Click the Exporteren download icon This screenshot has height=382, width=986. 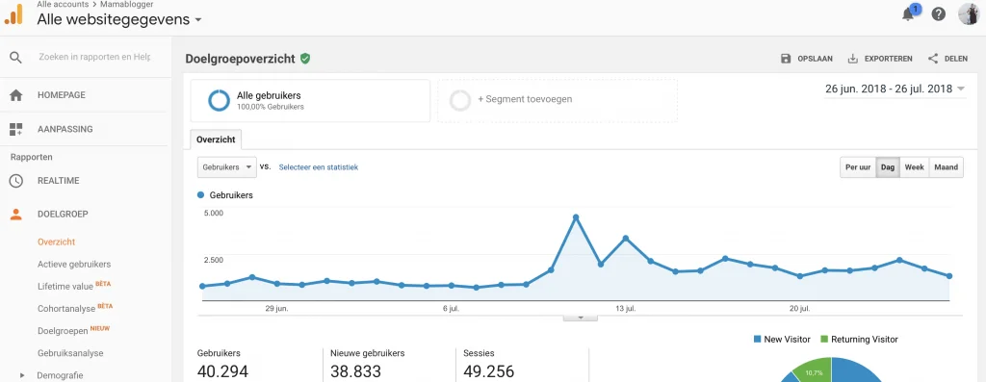coord(853,59)
